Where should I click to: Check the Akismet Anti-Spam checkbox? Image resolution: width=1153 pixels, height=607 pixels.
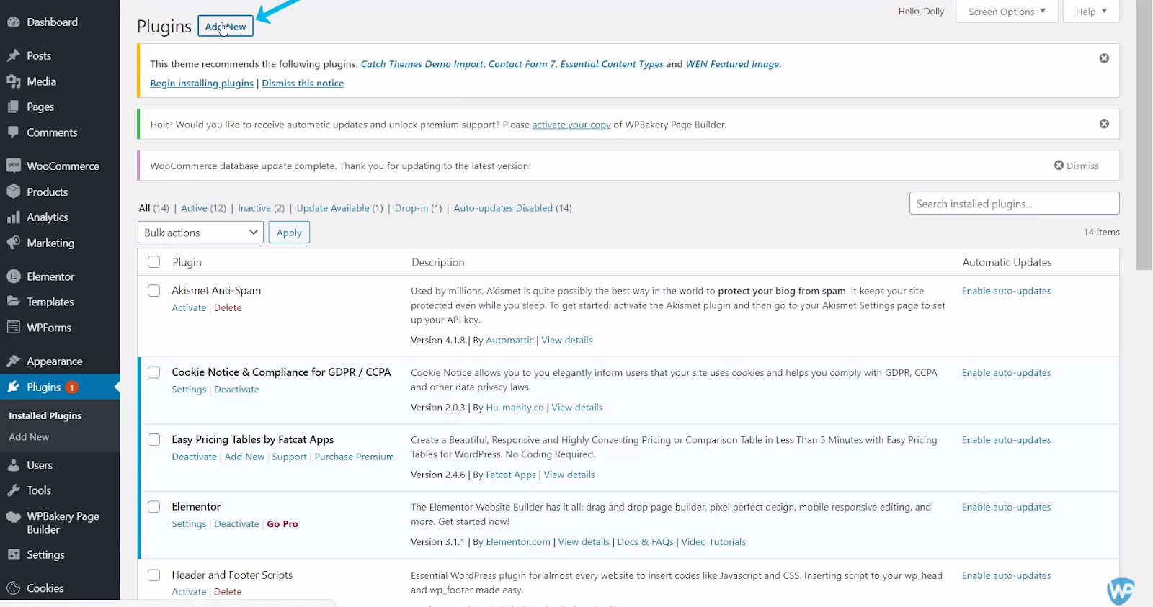[x=153, y=291]
